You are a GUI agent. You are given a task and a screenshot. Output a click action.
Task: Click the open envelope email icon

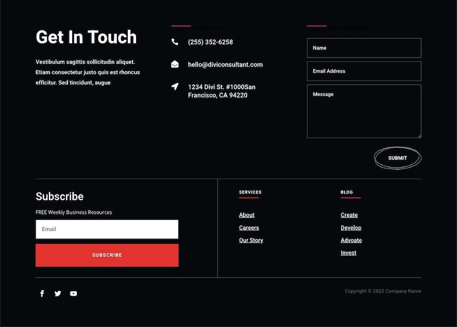[175, 64]
